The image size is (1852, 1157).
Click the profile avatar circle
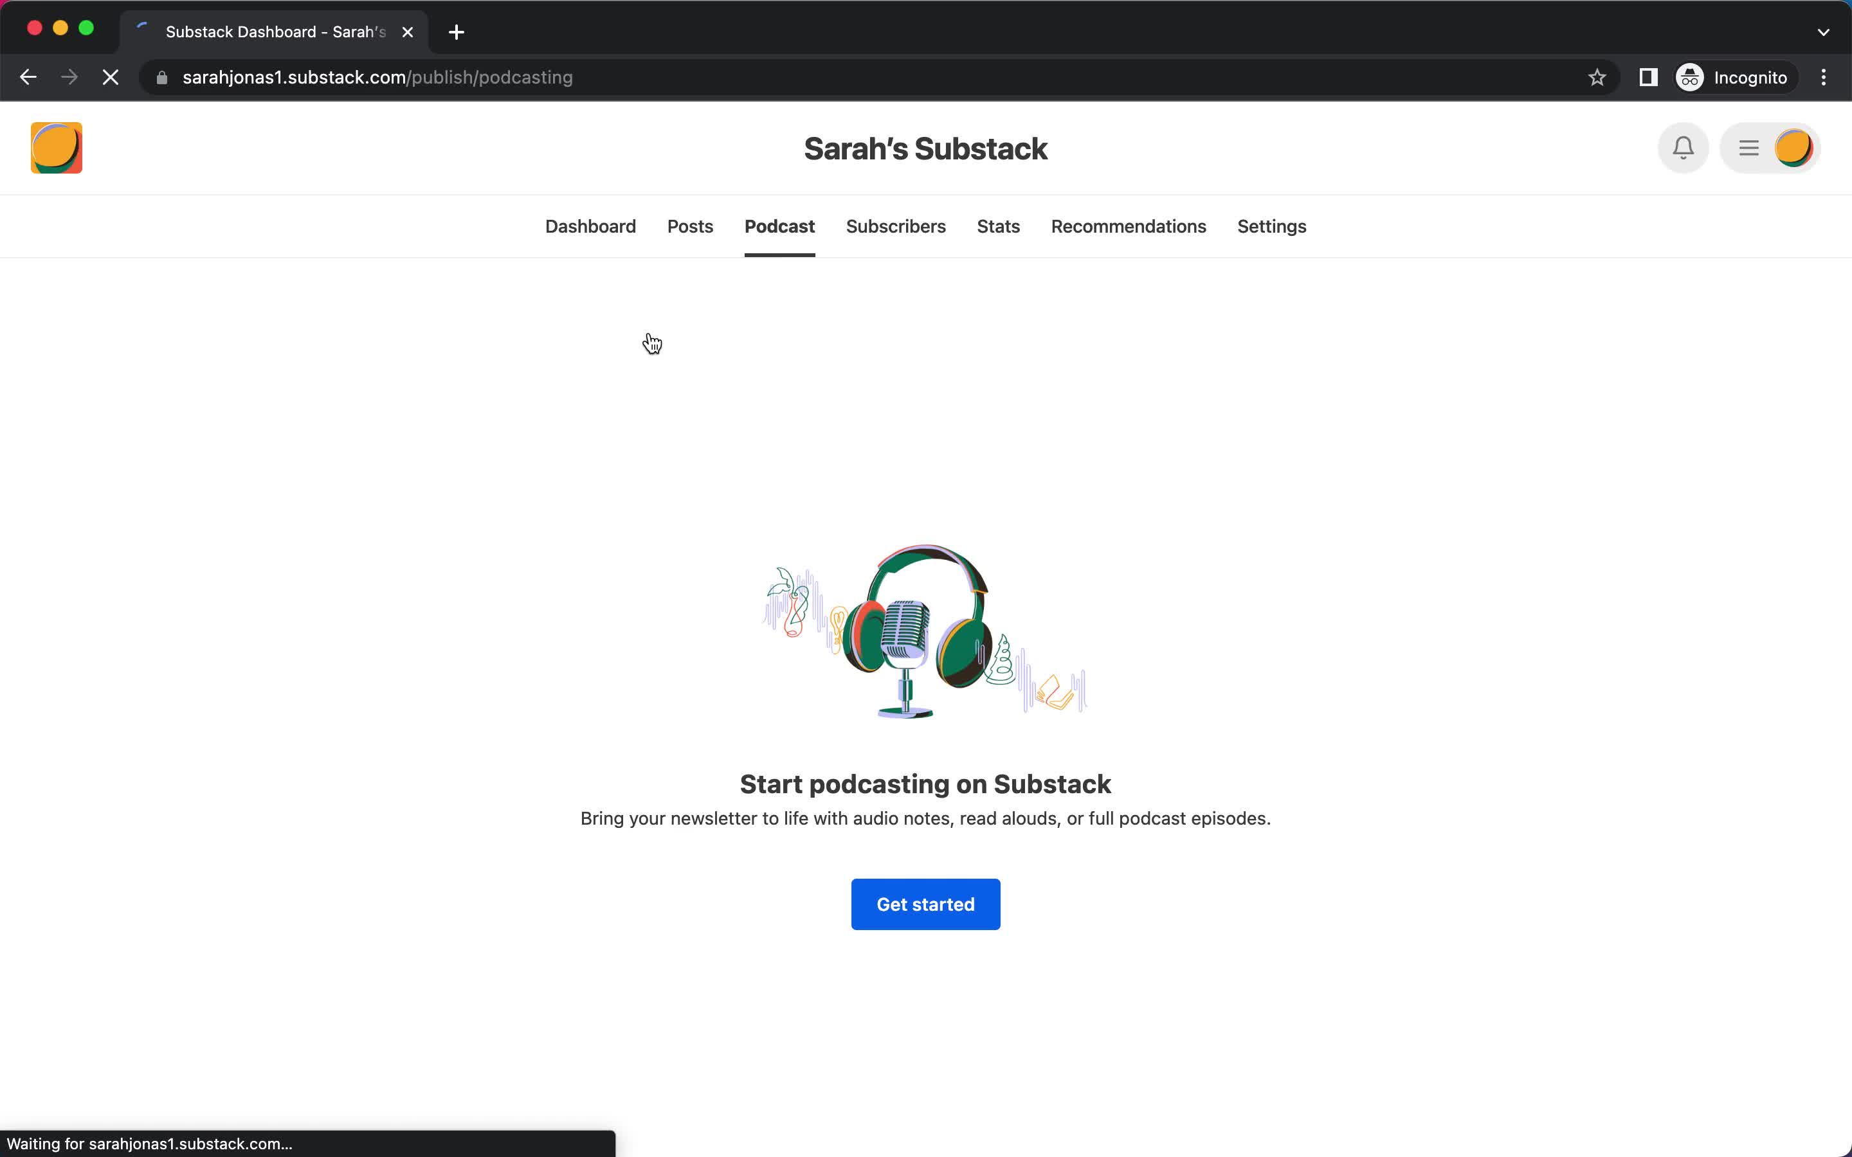(1793, 148)
